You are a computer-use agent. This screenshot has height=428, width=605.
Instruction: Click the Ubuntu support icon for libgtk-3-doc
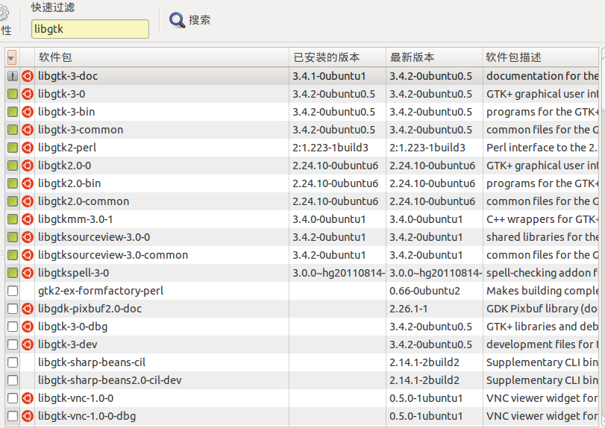point(28,76)
